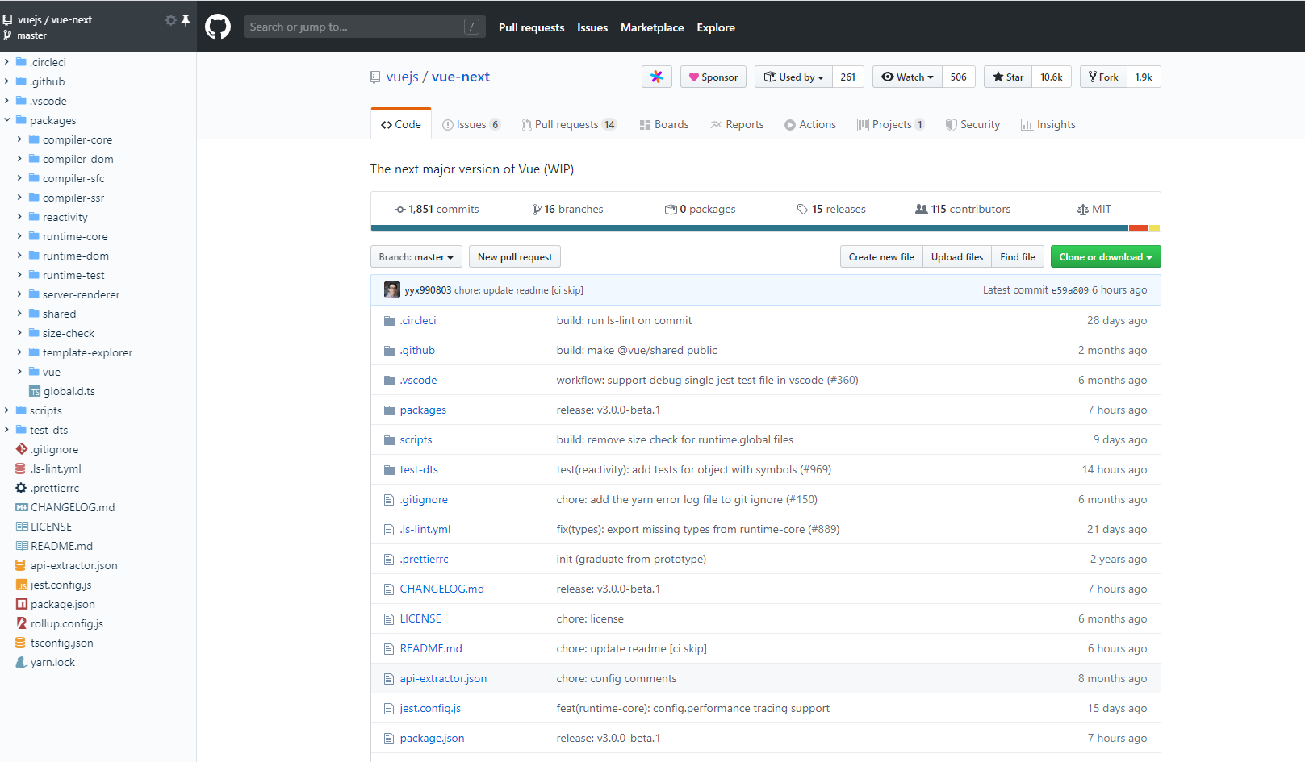This screenshot has height=762, width=1305.
Task: Open package.json in the file list
Action: pyautogui.click(x=432, y=738)
